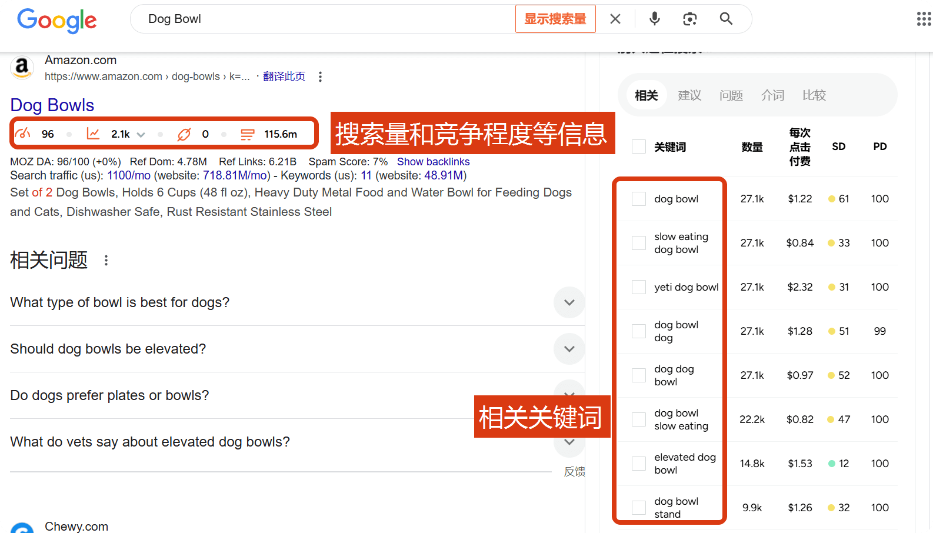The width and height of the screenshot is (933, 533).
Task: Open image search with the camera lens icon
Action: pyautogui.click(x=690, y=19)
